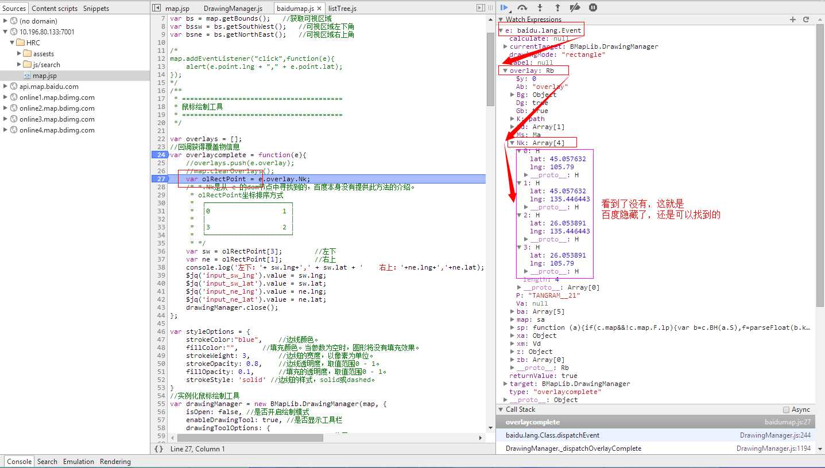The width and height of the screenshot is (825, 468).
Task: Add a new watch expression
Action: pyautogui.click(x=793, y=19)
